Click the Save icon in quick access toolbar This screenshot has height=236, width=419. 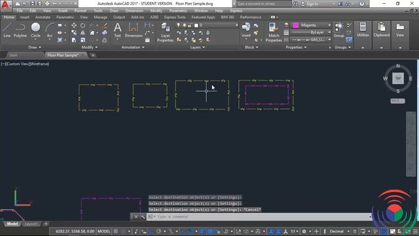tap(32, 4)
